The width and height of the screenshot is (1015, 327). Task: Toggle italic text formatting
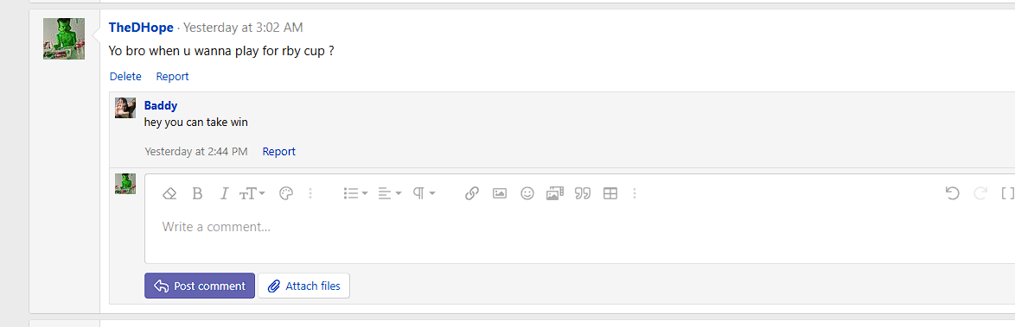tap(224, 193)
